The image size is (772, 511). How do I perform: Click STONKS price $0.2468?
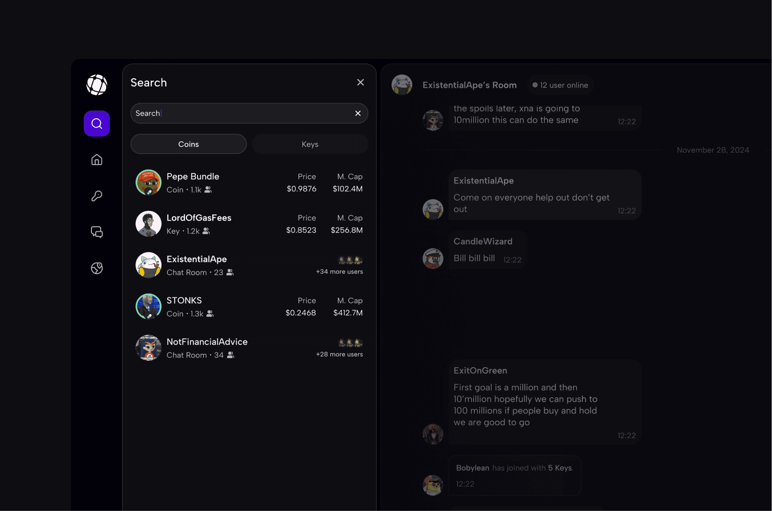(x=300, y=313)
